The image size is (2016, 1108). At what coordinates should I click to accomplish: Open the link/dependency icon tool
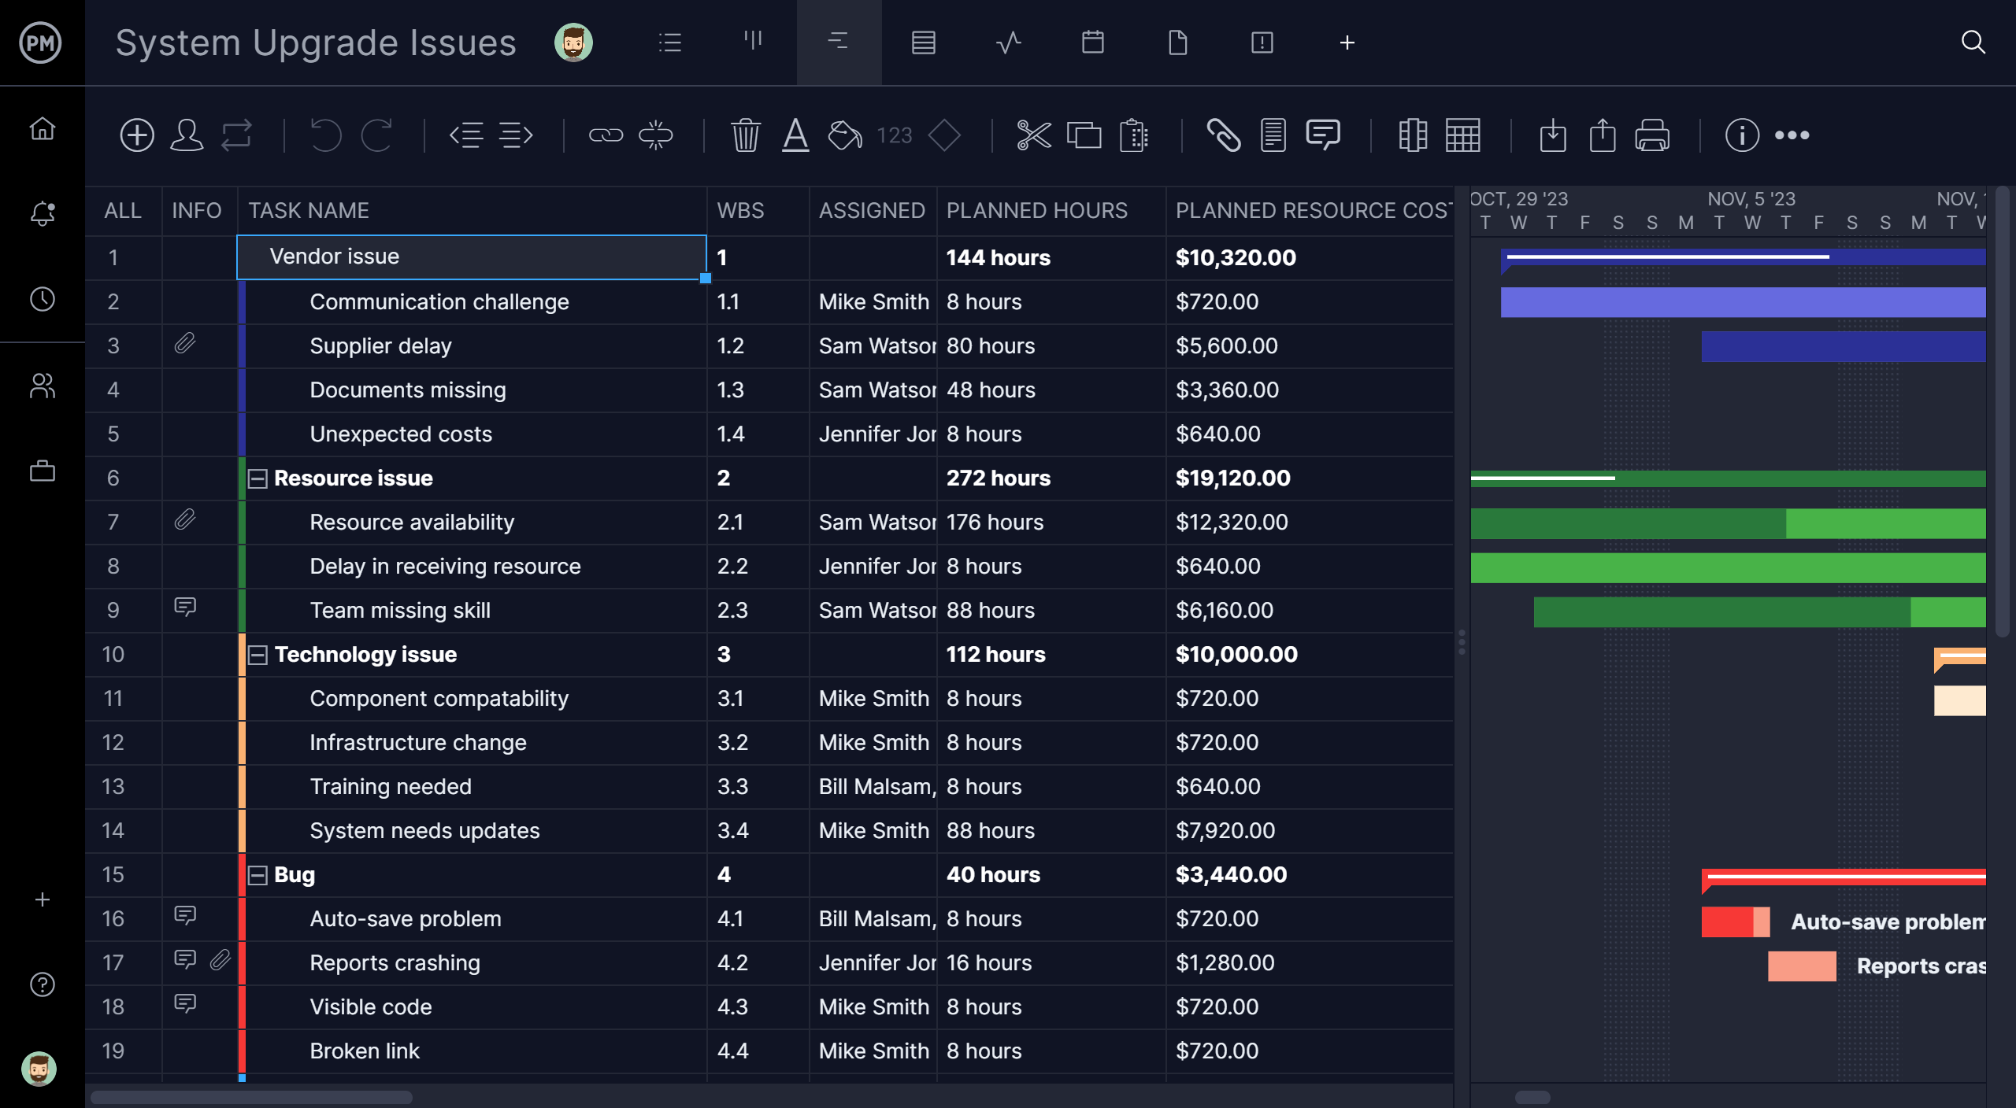[x=605, y=134]
